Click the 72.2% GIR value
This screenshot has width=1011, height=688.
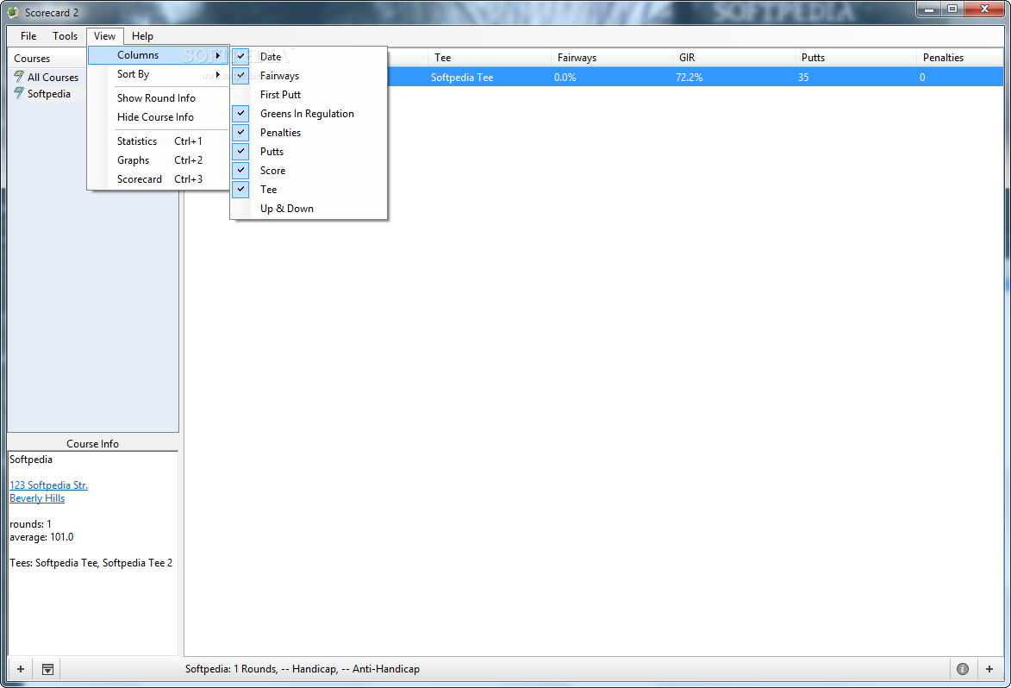(690, 78)
